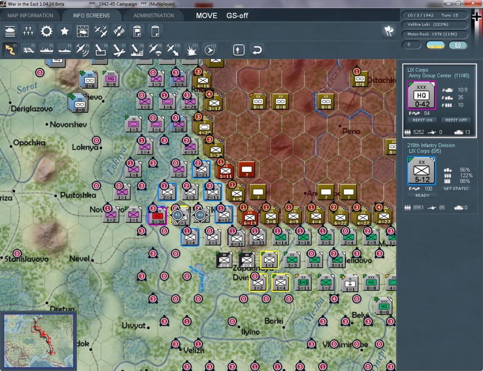This screenshot has height=371, width=483.
Task: Click the teal pill showing 0
Action: (458, 45)
